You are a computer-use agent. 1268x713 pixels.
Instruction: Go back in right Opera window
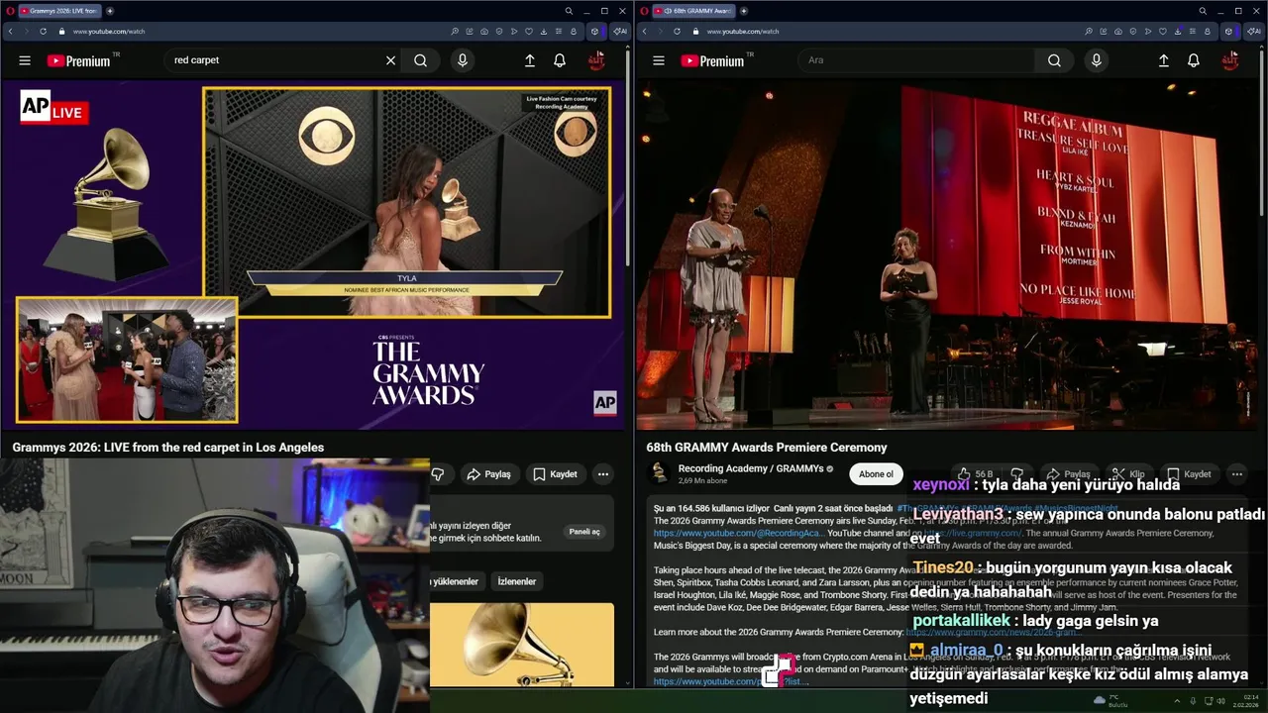[644, 32]
